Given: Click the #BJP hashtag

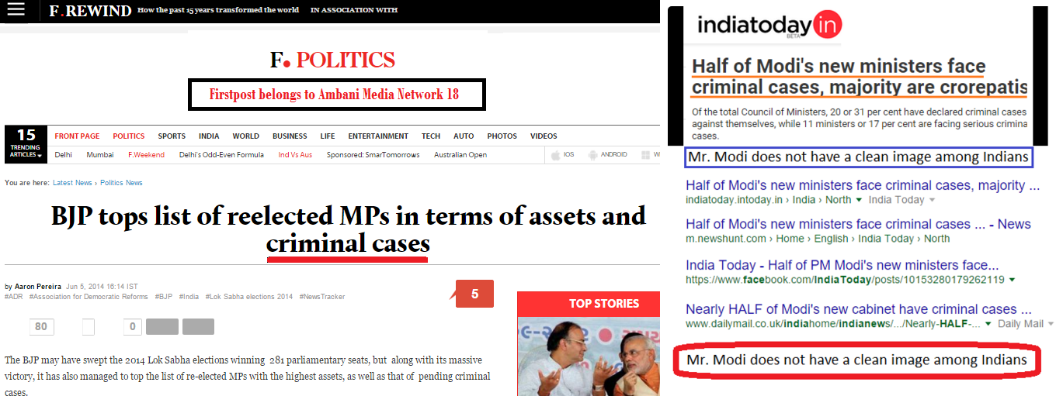Looking at the screenshot, I should 163,297.
